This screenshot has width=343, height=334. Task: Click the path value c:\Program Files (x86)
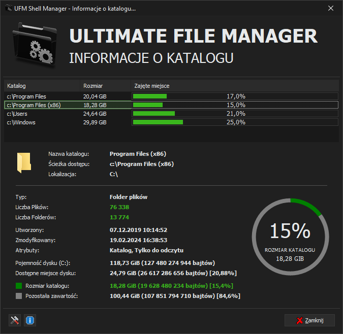(142, 164)
